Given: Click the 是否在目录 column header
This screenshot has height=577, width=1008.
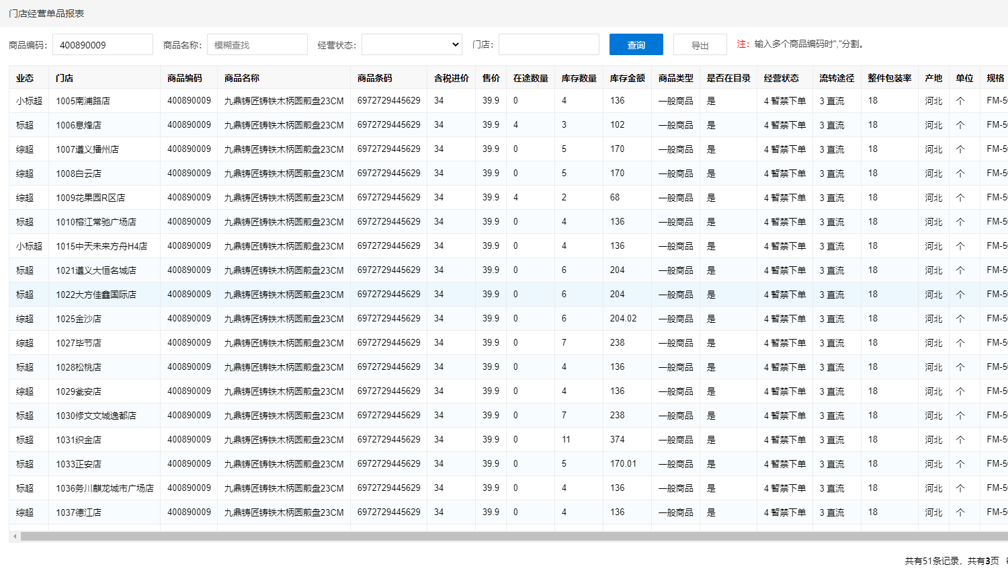Looking at the screenshot, I should tap(728, 78).
